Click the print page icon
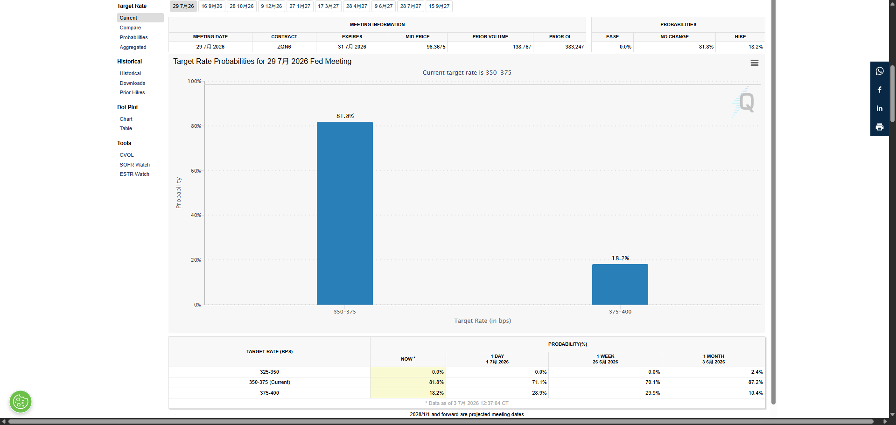896x425 pixels. tap(880, 127)
